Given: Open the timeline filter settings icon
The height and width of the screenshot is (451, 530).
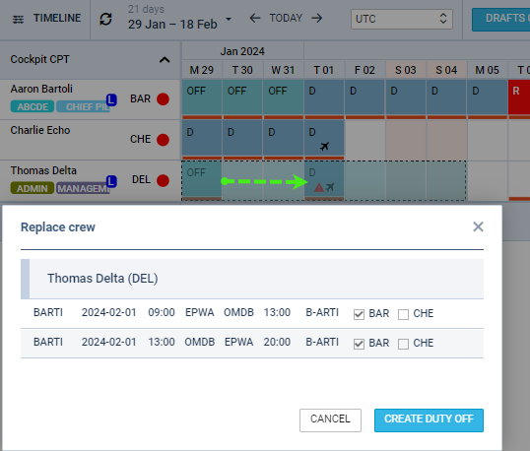Looking at the screenshot, I should click(19, 20).
